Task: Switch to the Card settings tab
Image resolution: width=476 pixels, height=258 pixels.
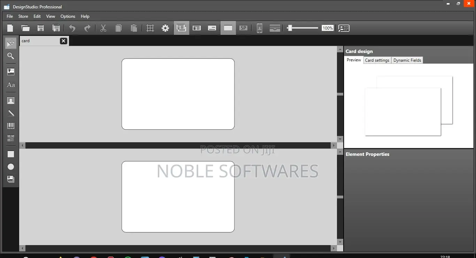Action: click(x=377, y=60)
